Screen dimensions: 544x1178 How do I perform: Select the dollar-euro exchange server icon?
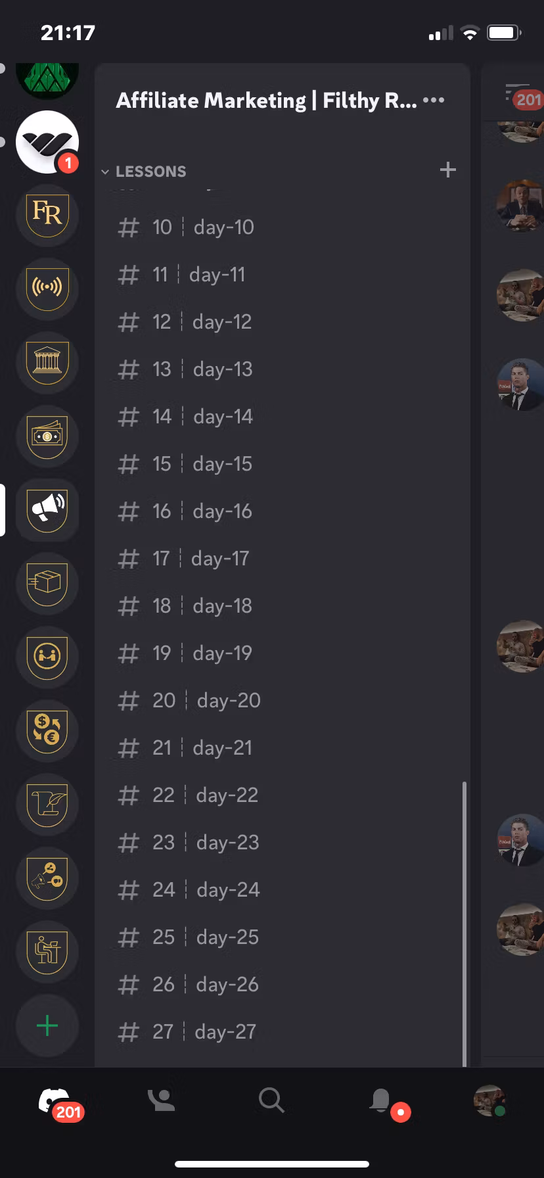point(47,730)
